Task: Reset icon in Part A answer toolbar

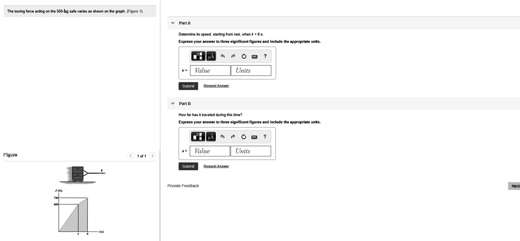Action: click(244, 57)
